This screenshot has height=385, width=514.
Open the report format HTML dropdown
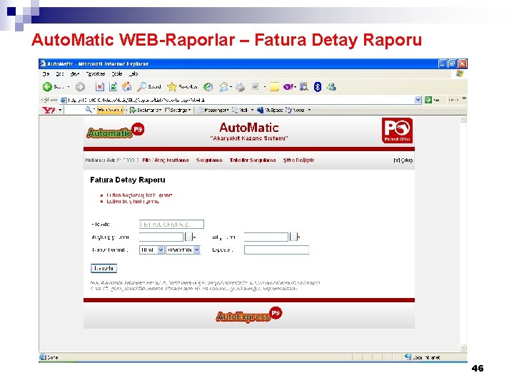(x=152, y=250)
